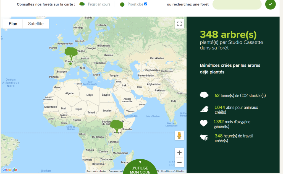Select the bird shelter icon

point(204,109)
